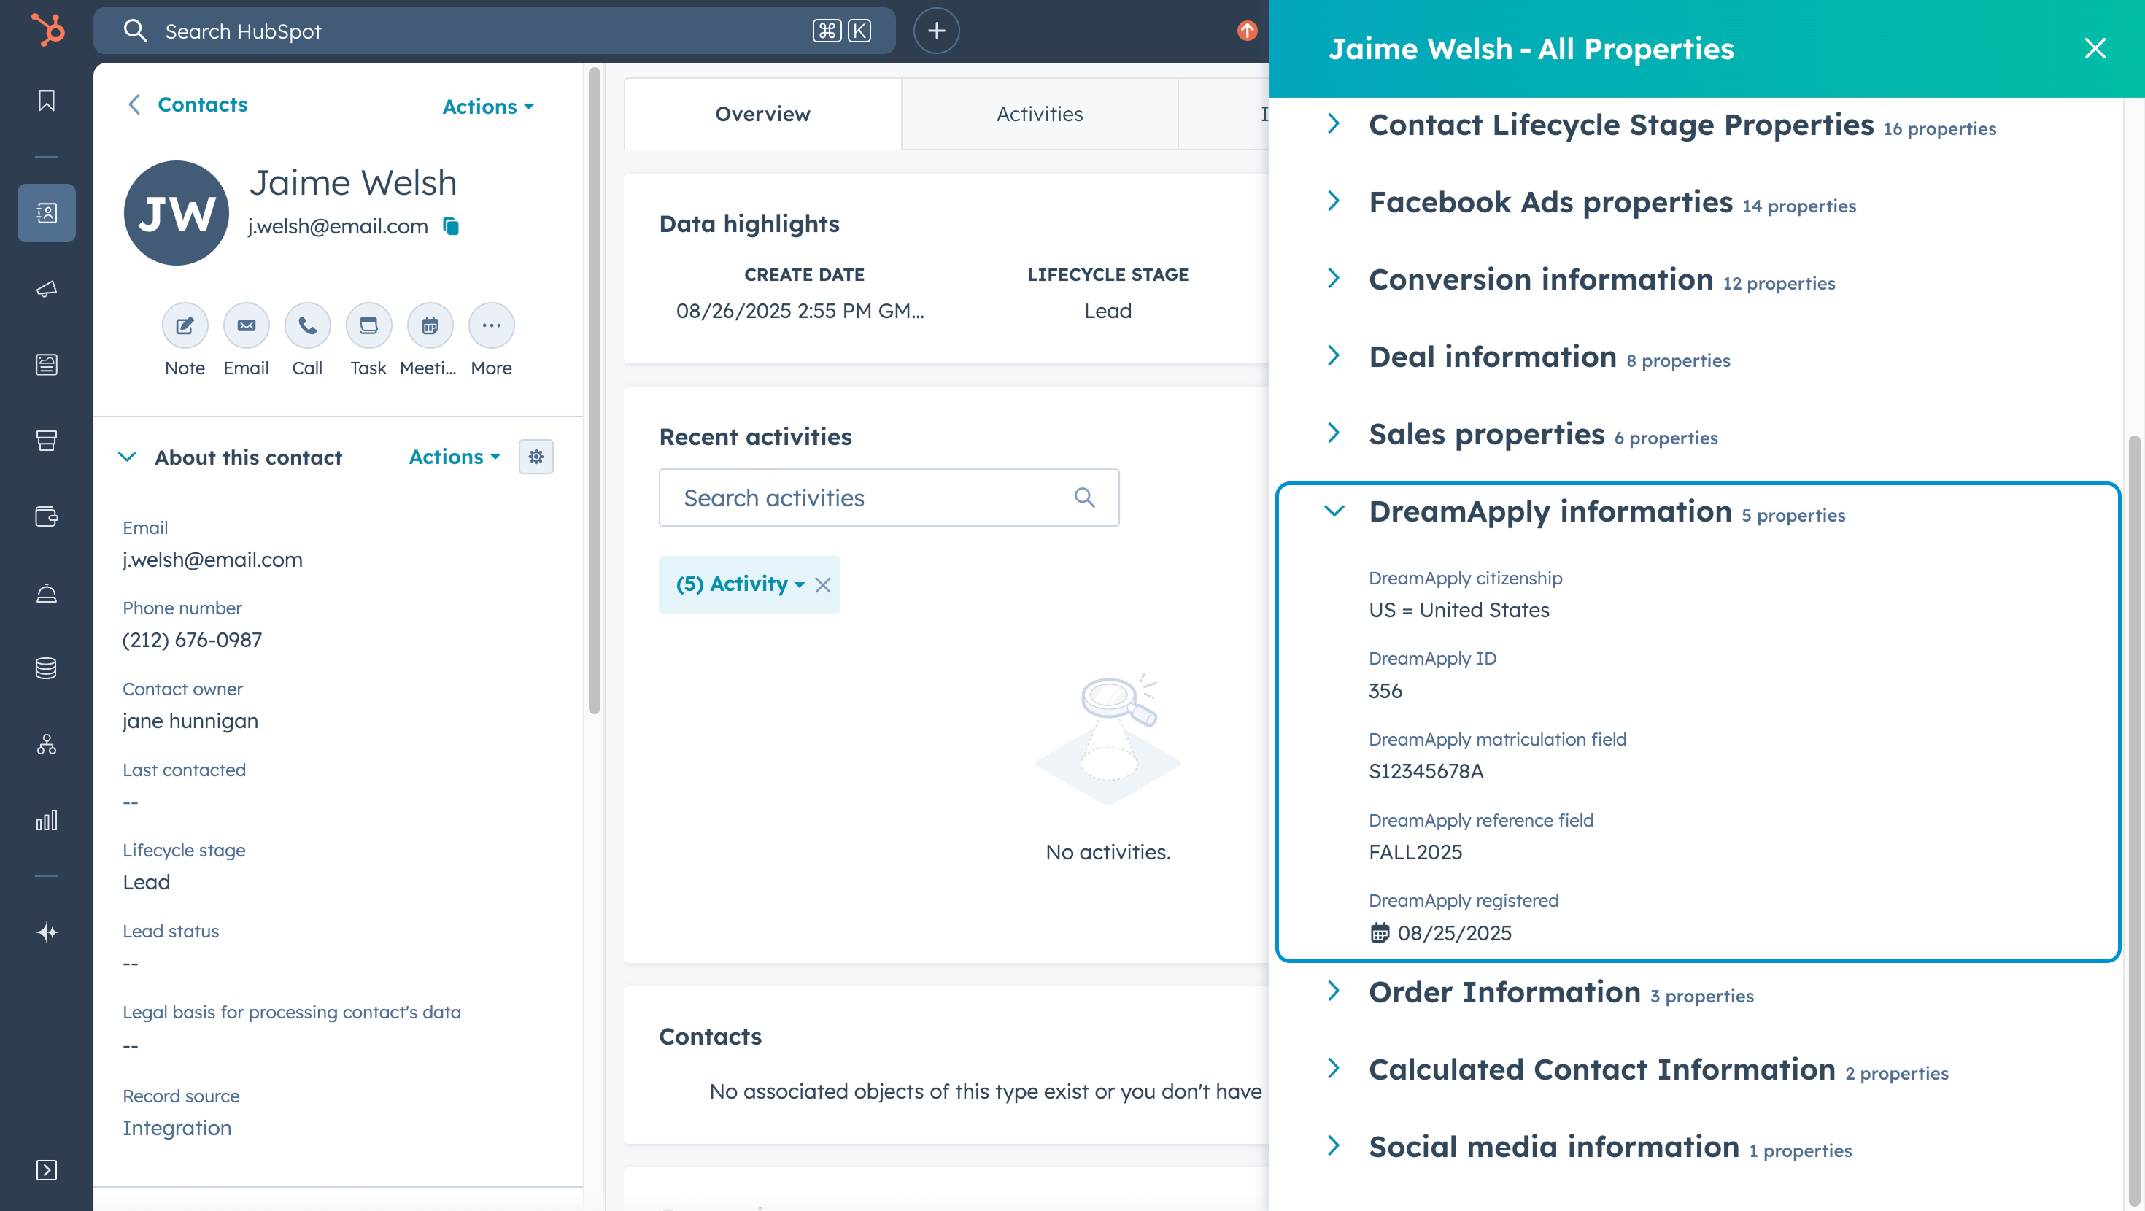The height and width of the screenshot is (1211, 2145).
Task: Click the Phone number value (212) 676-0987
Action: click(193, 641)
